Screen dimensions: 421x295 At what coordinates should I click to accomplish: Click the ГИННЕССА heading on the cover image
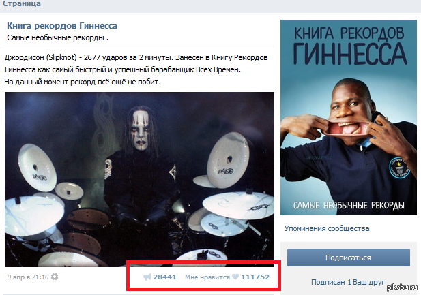(x=349, y=54)
